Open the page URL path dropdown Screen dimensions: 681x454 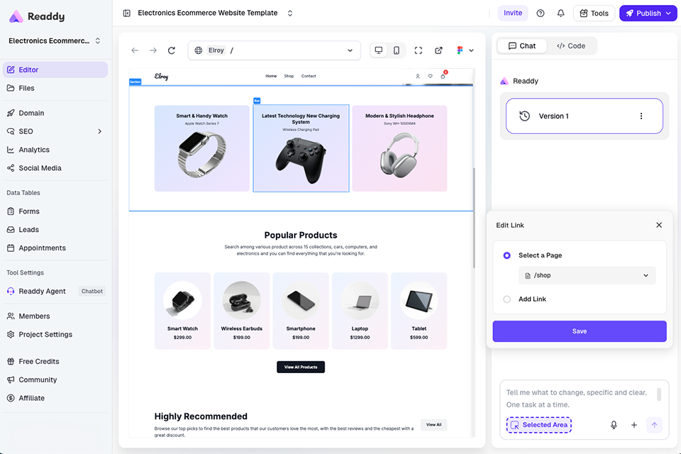pos(275,50)
